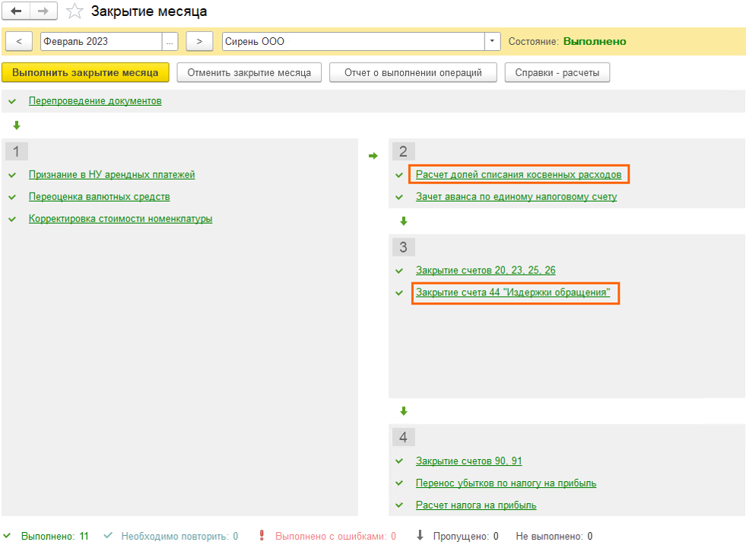Click checkmark beside Переоценка валютных средств
Viewport: 746px width, 545px height.
[12, 196]
